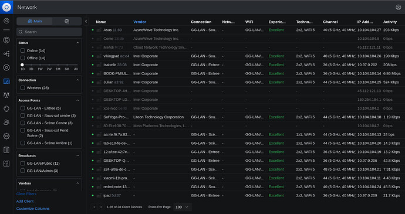Viewport: 405px width, 214px height.
Task: Open the Settings gear in the sidebar
Action: point(6,136)
